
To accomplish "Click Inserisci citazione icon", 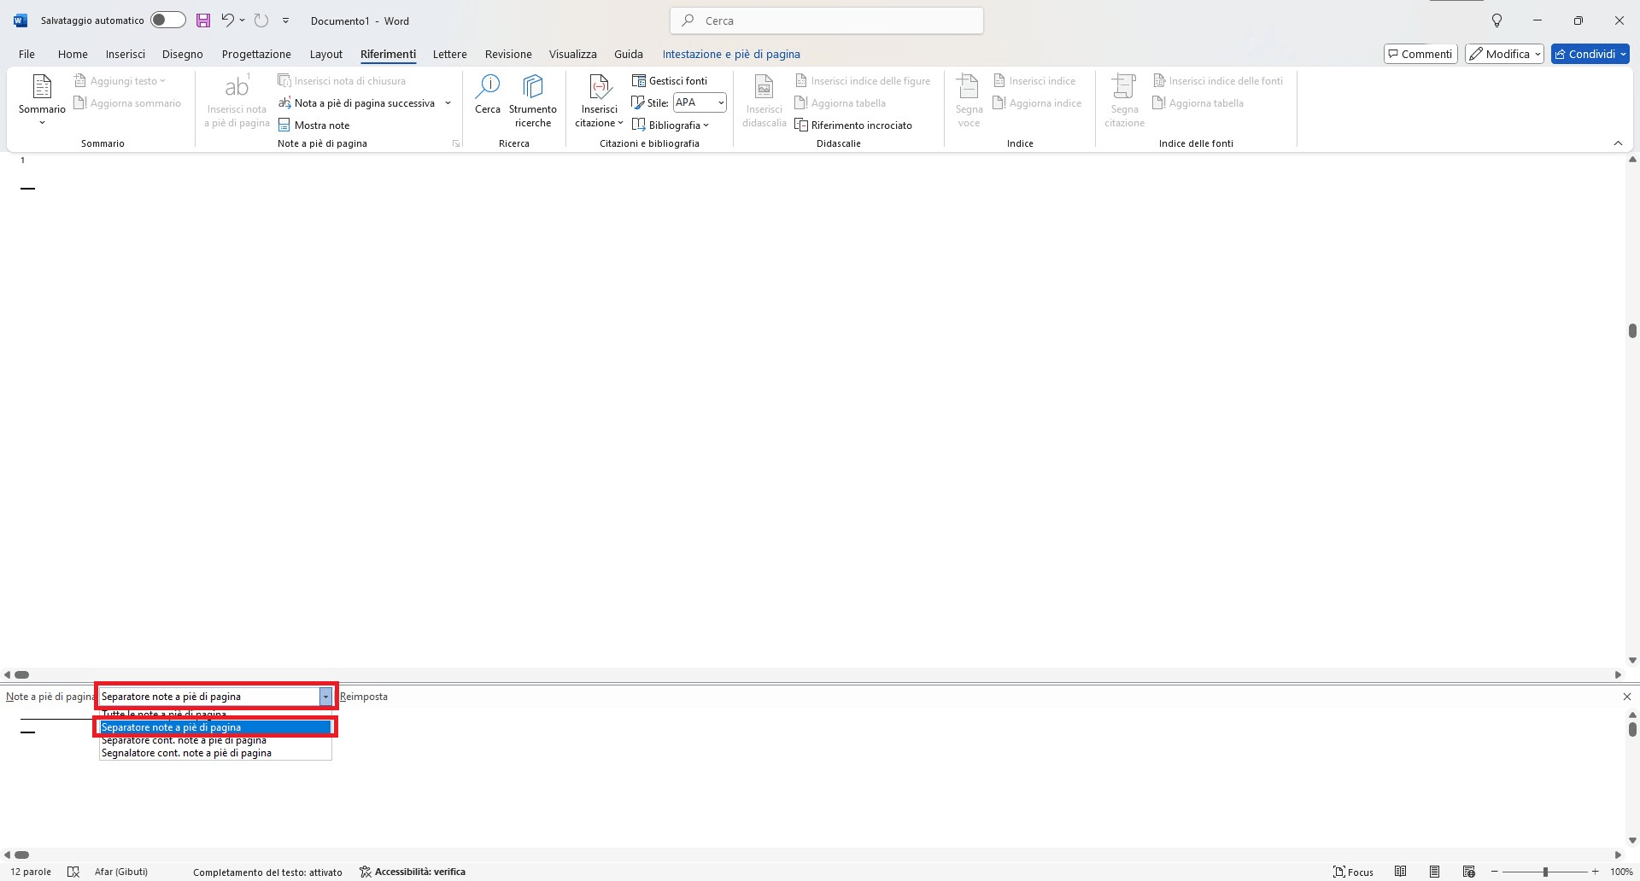I will point(600,101).
